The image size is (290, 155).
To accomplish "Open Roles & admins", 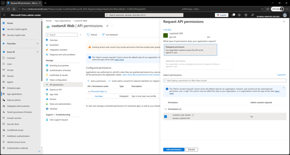I will [x=14, y=100].
